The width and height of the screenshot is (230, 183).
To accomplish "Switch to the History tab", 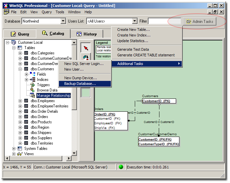I will [x=87, y=34].
